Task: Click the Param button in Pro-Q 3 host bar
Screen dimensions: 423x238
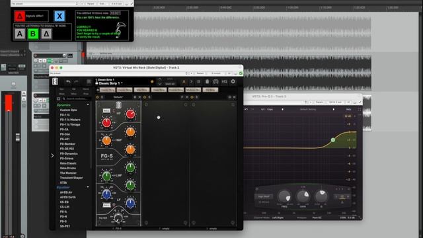Action: tap(319, 102)
